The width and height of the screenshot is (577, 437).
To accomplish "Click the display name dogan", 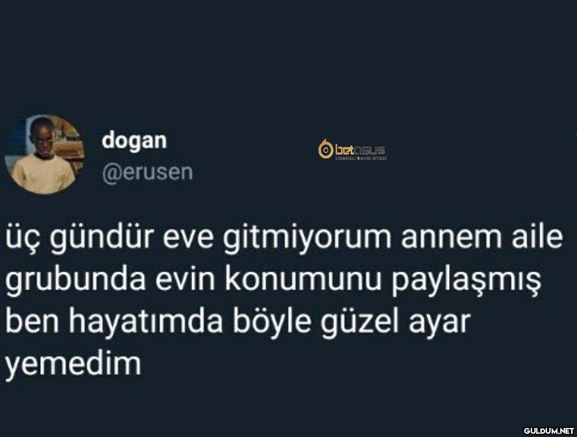I will (134, 141).
